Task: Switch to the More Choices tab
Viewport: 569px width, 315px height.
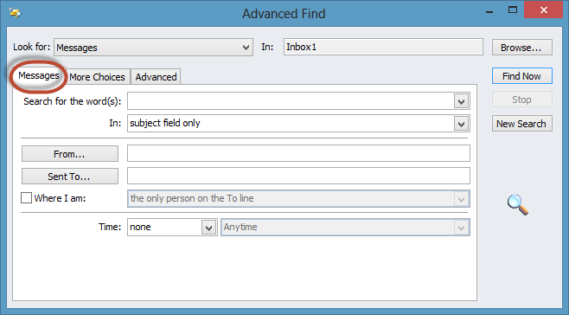Action: tap(97, 77)
